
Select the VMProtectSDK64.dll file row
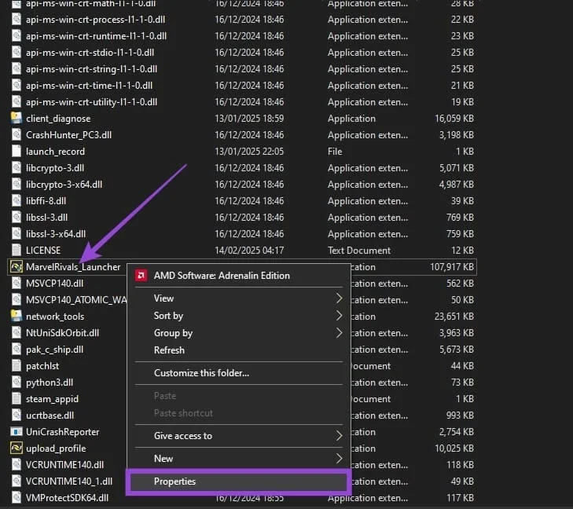coord(67,498)
